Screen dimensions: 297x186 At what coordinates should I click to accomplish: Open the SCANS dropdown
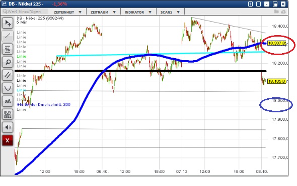(x=170, y=12)
